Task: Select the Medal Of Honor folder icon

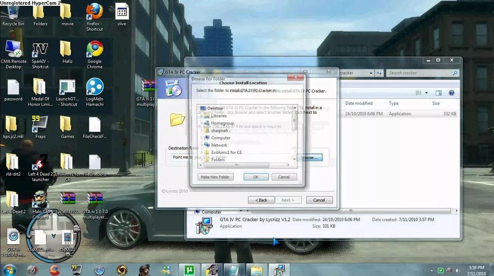Action: (x=40, y=93)
